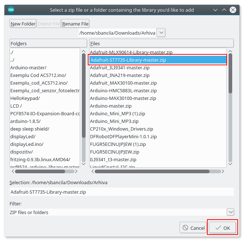Click Rename File button
This screenshot has height=240, width=245.
click(75, 24)
